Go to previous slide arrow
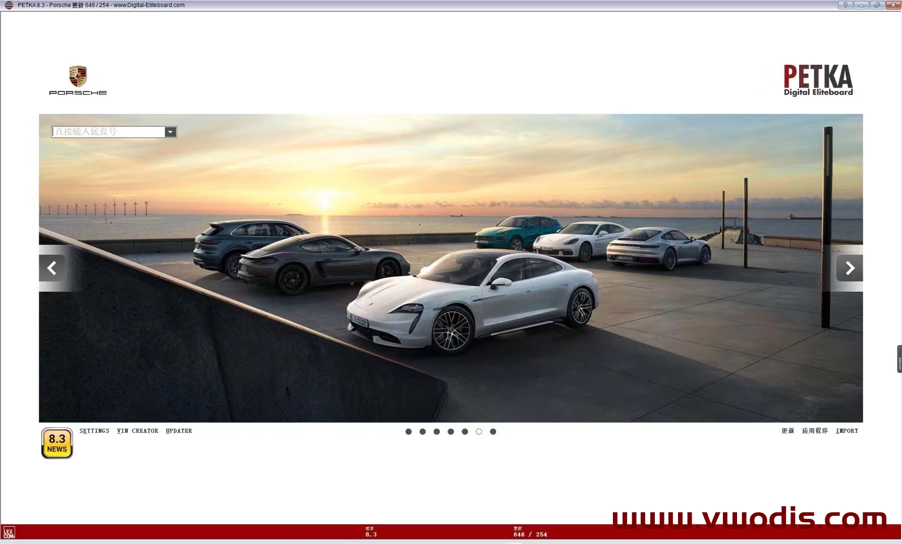Viewport: 902px width, 544px height. pyautogui.click(x=52, y=268)
